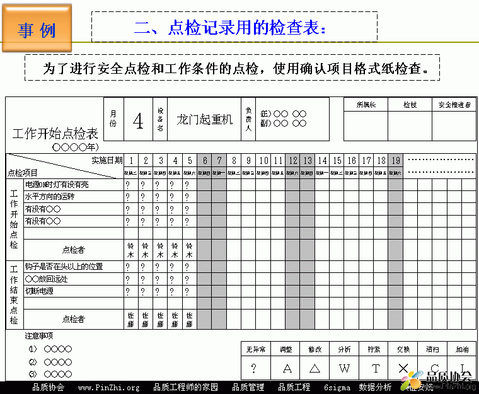Click the title 二、点检记录用的检查表

[230, 28]
